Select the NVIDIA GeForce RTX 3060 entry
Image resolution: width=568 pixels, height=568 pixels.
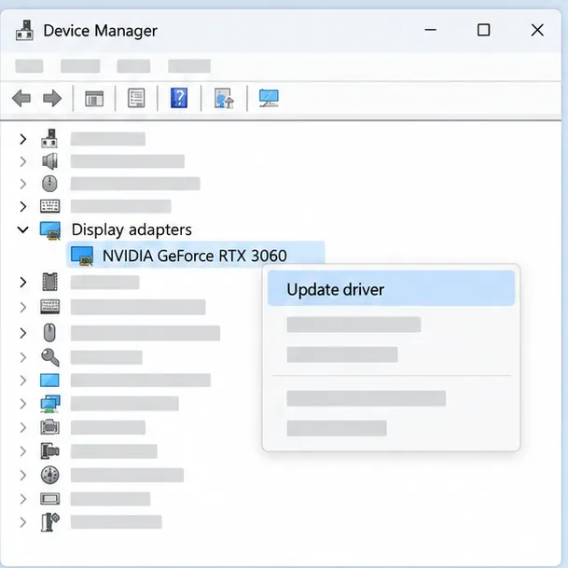click(x=196, y=256)
